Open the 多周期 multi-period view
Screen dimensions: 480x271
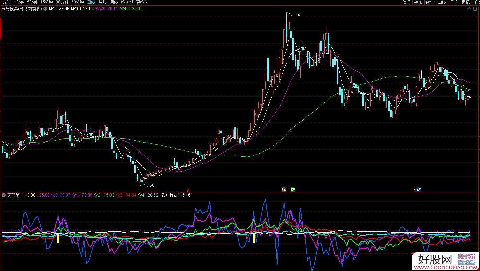[x=128, y=2]
